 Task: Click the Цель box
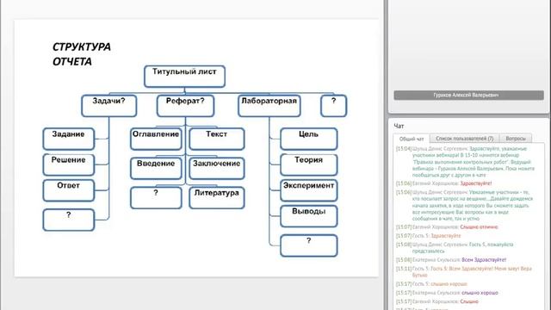coord(308,139)
